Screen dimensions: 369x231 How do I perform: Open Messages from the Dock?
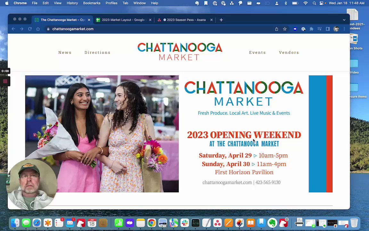(x=26, y=223)
